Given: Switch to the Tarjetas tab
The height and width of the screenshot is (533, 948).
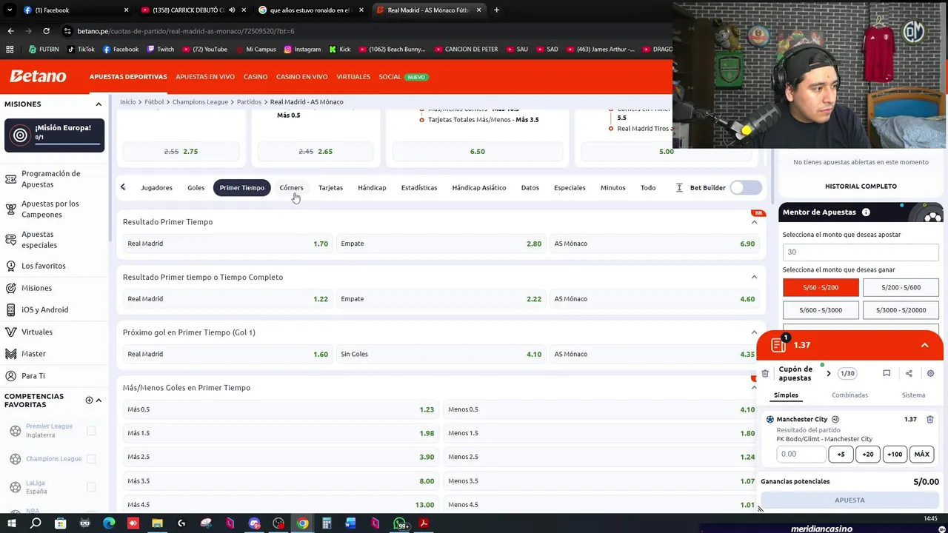Looking at the screenshot, I should pyautogui.click(x=330, y=188).
